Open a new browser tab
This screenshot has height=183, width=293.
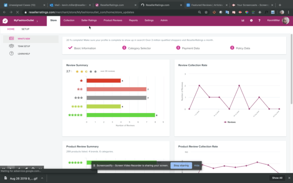280,5
